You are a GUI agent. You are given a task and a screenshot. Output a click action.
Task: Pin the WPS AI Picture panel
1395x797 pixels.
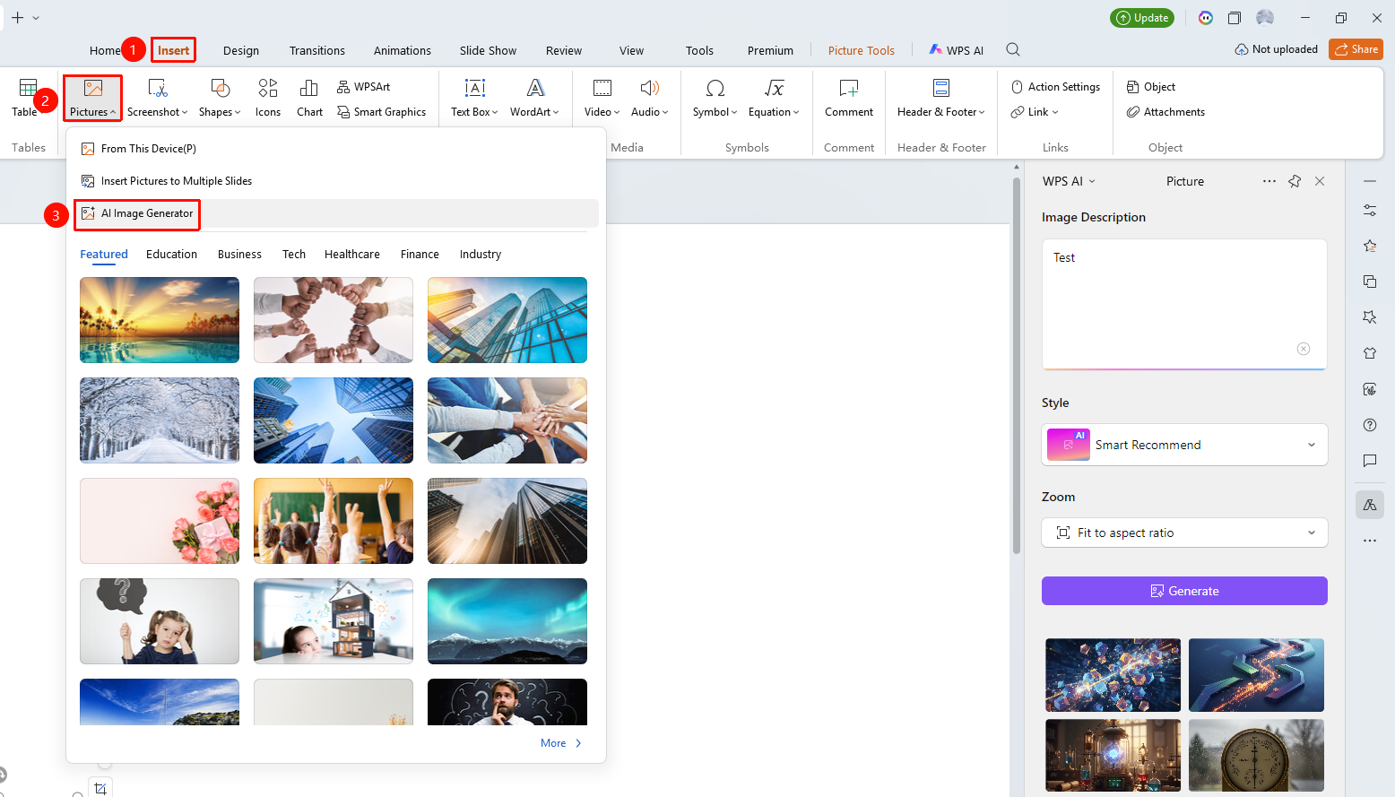[1295, 181]
